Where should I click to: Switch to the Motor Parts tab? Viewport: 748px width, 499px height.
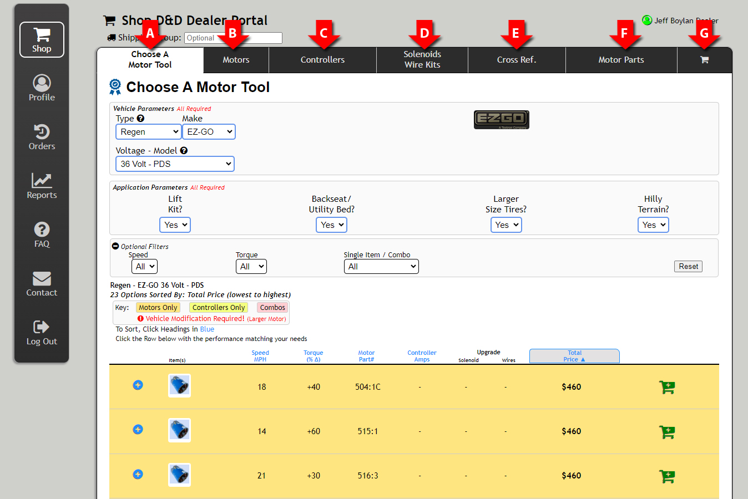tap(621, 60)
